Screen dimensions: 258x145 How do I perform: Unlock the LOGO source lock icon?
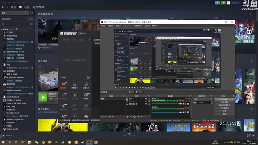[x=149, y=99]
